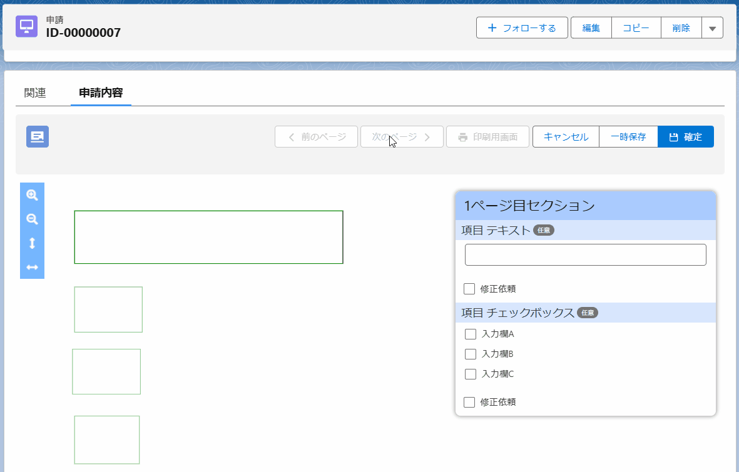
Task: Click the 項目 テキスト input field
Action: click(585, 255)
